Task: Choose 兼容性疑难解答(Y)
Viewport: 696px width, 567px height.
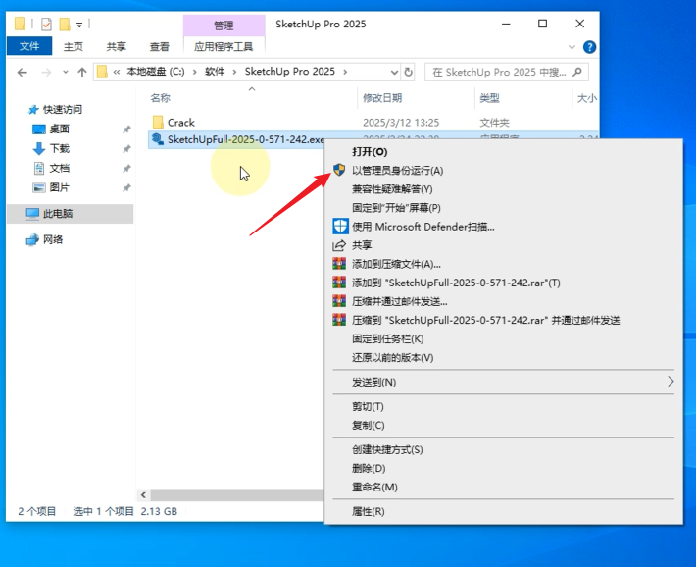Action: [392, 189]
